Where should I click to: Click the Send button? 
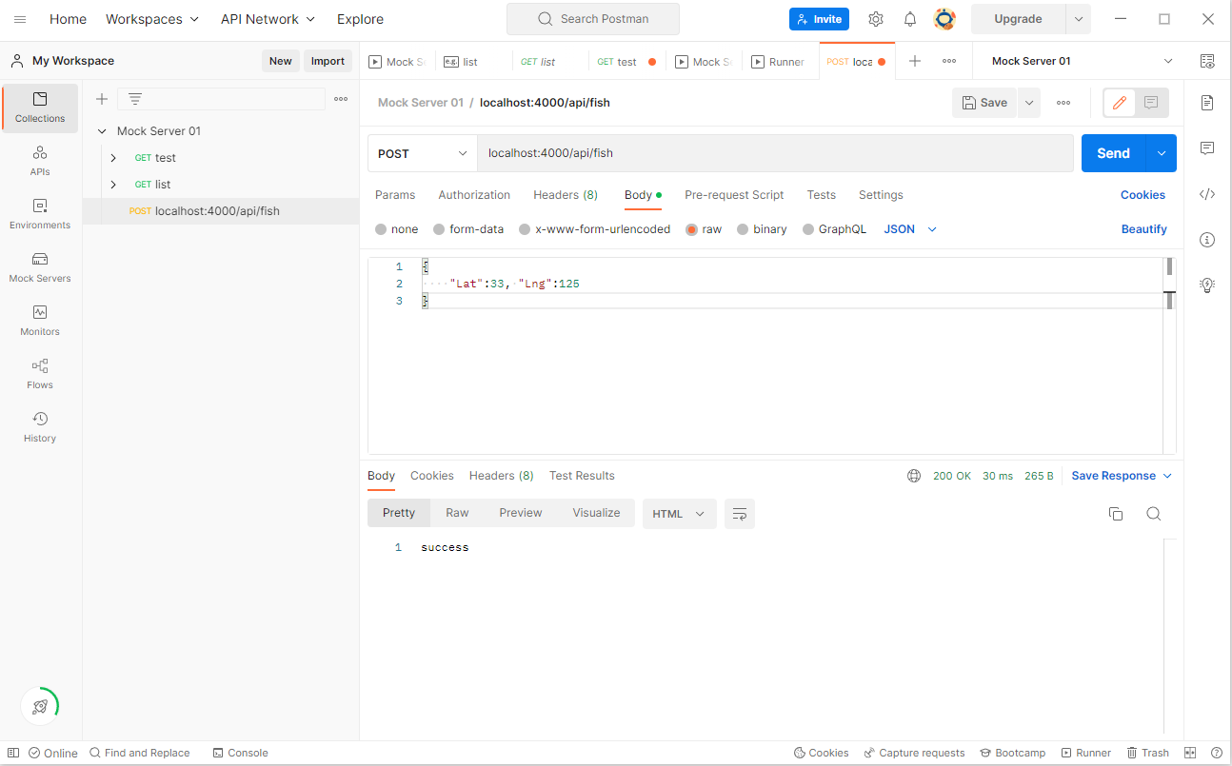point(1113,153)
